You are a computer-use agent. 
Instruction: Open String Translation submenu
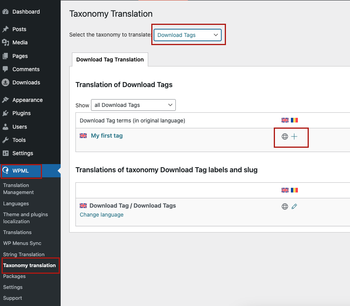(24, 254)
